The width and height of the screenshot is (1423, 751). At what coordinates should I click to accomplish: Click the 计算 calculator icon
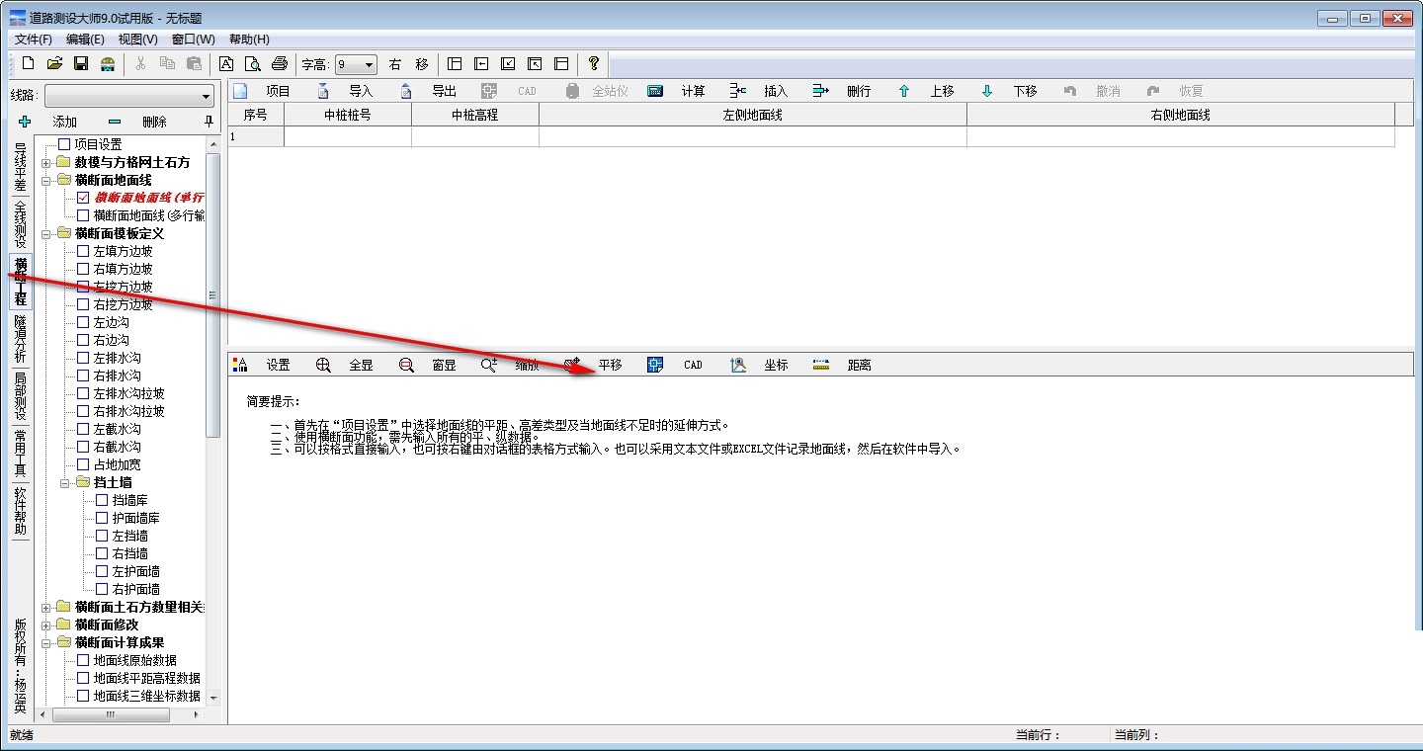point(655,91)
